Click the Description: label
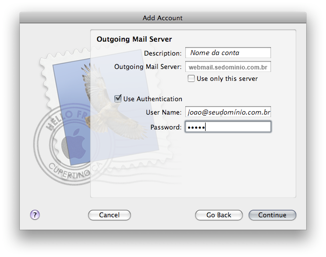326x257 pixels. (163, 53)
